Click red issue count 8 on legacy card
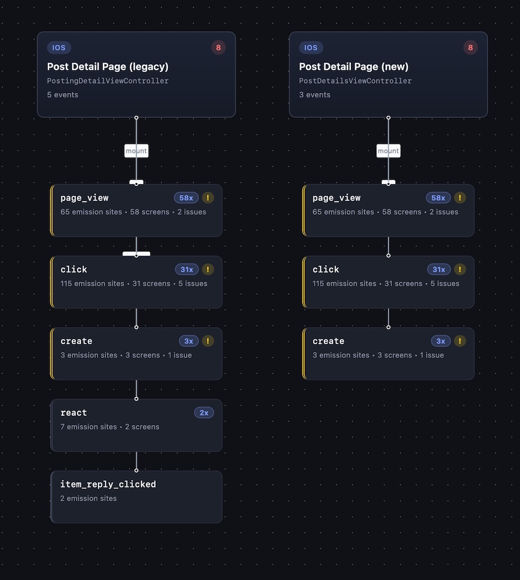 tap(218, 48)
